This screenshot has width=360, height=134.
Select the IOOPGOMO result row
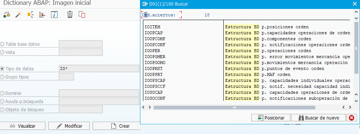(x=247, y=63)
